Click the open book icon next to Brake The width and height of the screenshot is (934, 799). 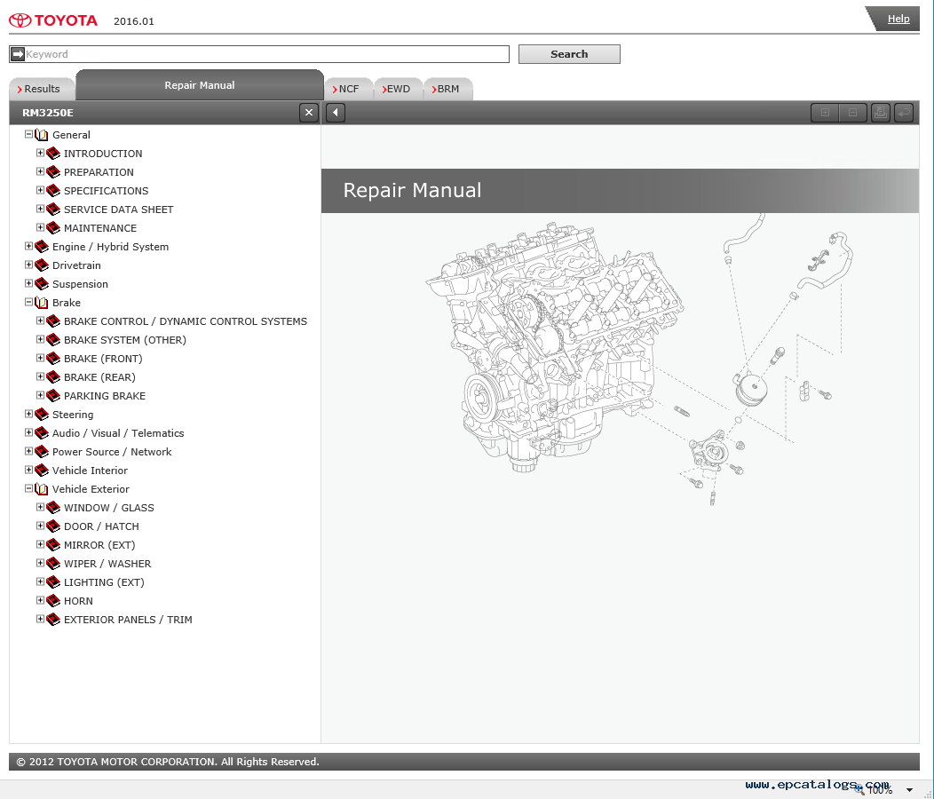[x=42, y=303]
